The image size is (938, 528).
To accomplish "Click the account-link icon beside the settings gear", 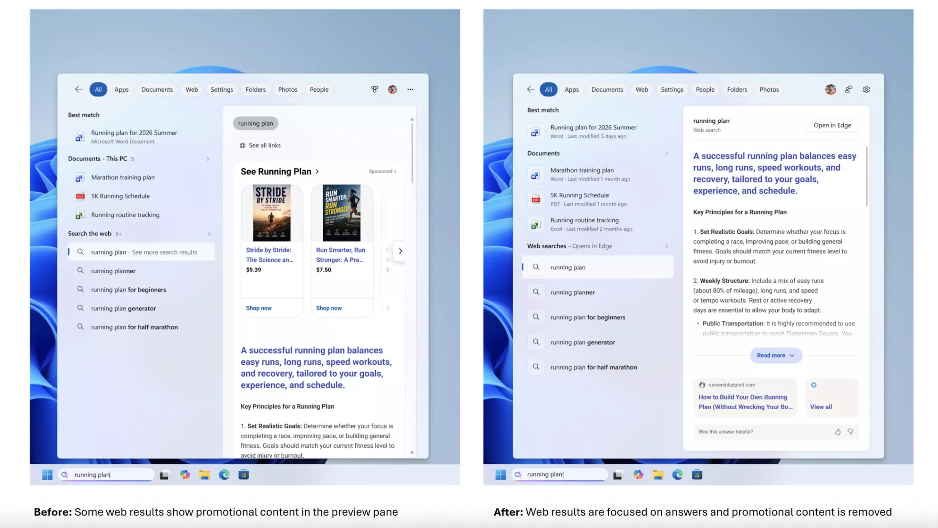I will click(x=848, y=89).
